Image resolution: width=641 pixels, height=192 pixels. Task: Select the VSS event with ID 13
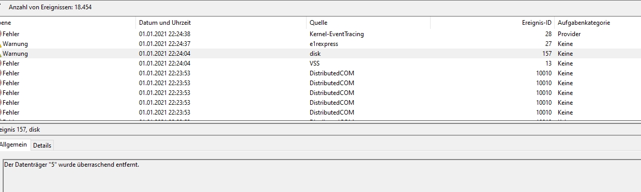point(320,63)
